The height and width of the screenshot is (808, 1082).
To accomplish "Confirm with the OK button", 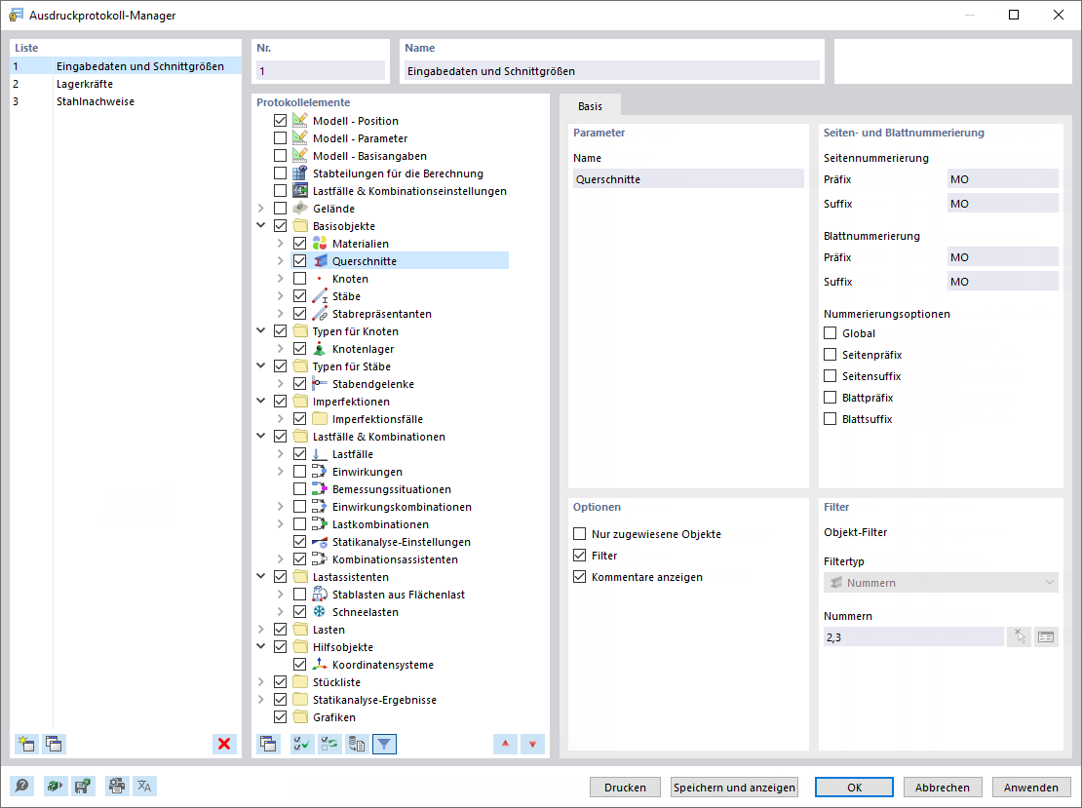I will coord(854,788).
